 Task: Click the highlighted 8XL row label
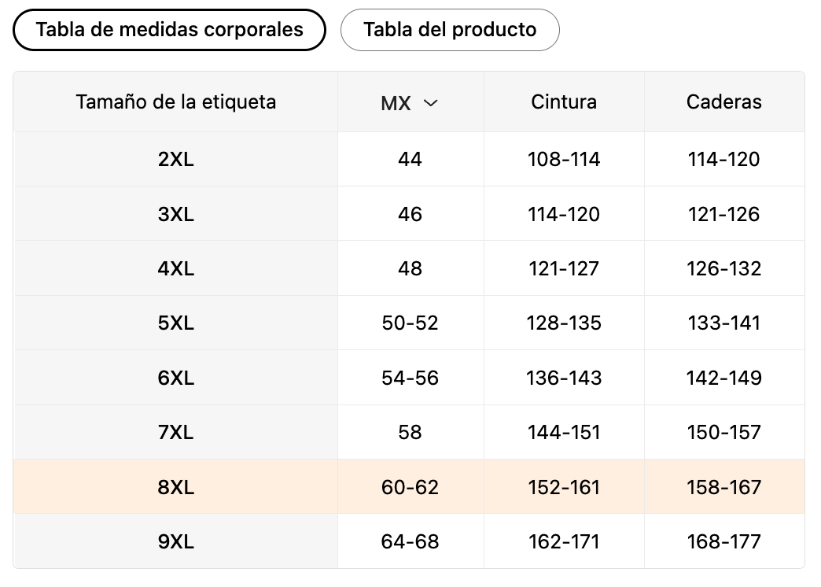(x=175, y=487)
